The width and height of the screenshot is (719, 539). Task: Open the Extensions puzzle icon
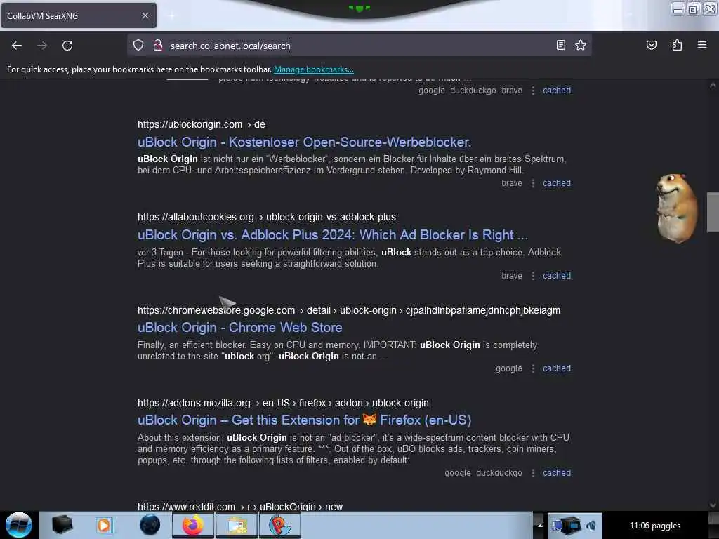coord(677,45)
